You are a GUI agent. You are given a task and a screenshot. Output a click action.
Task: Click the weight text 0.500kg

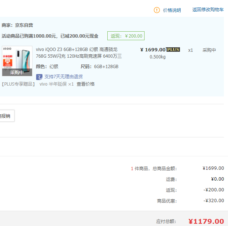pyautogui.click(x=158, y=57)
